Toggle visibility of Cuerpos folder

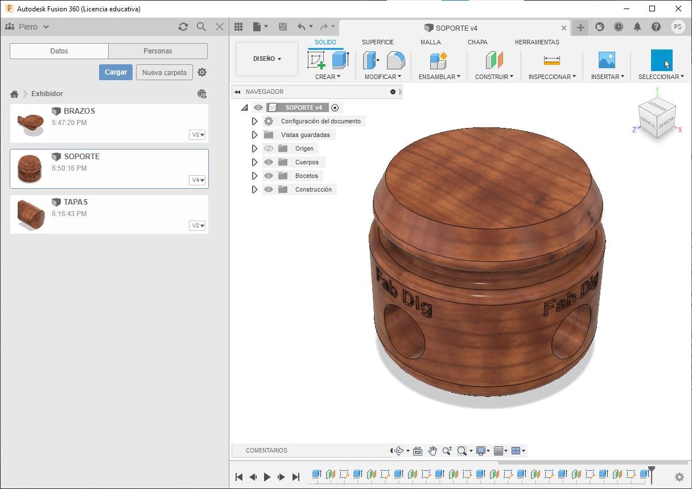pos(269,162)
